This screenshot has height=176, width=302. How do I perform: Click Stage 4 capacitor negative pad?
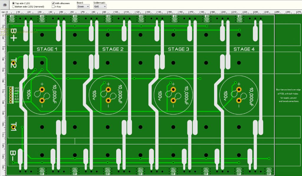click(x=239, y=101)
